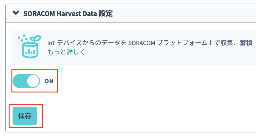Click the white knob of the toggle
Screen dimensions: 256x136
pos(33,81)
